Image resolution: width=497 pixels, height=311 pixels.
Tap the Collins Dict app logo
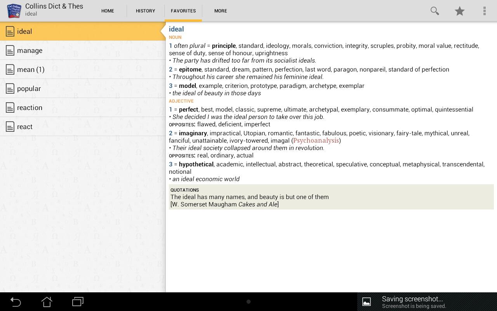click(x=14, y=11)
